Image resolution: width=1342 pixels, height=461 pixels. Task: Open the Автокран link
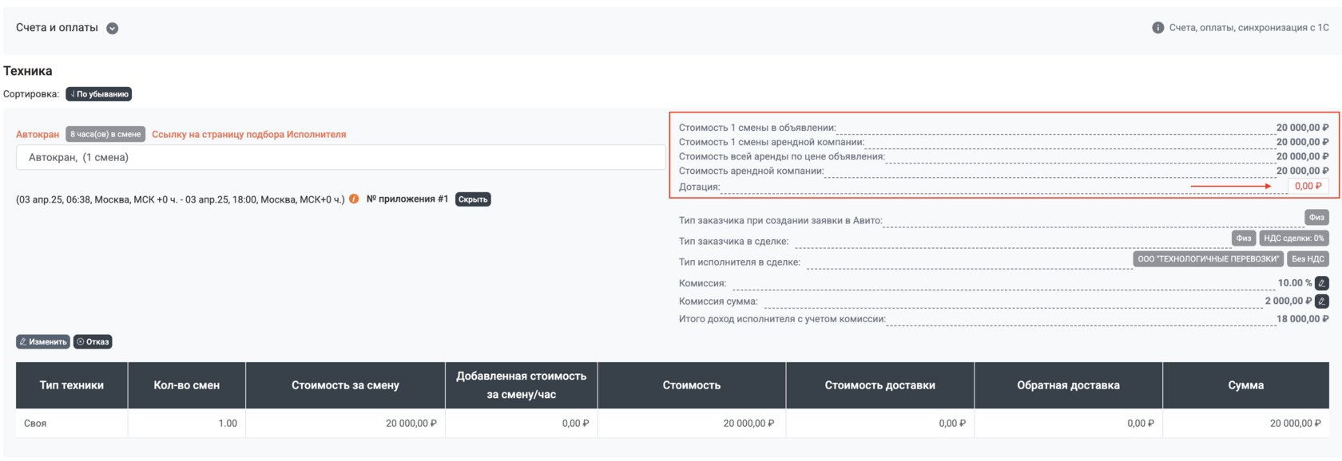pyautogui.click(x=38, y=134)
